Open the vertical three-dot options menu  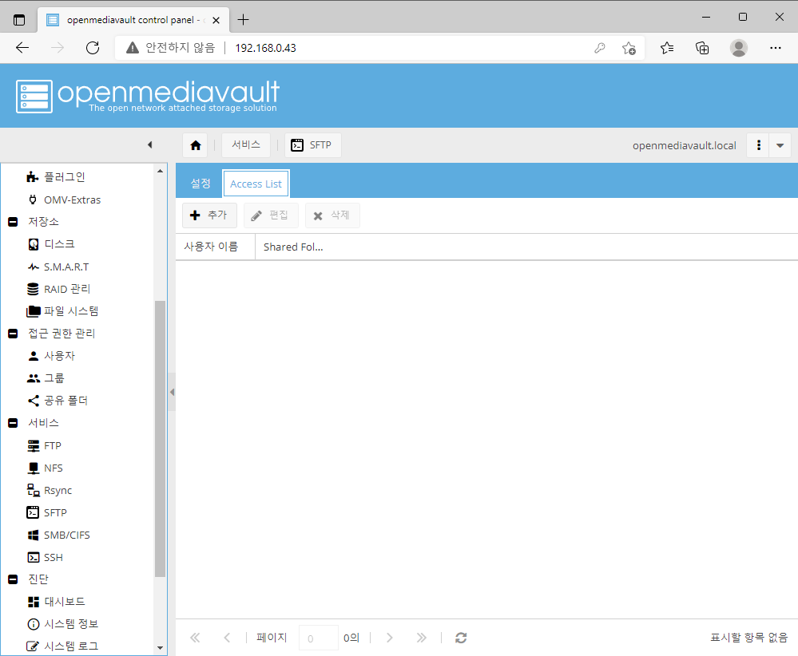758,145
